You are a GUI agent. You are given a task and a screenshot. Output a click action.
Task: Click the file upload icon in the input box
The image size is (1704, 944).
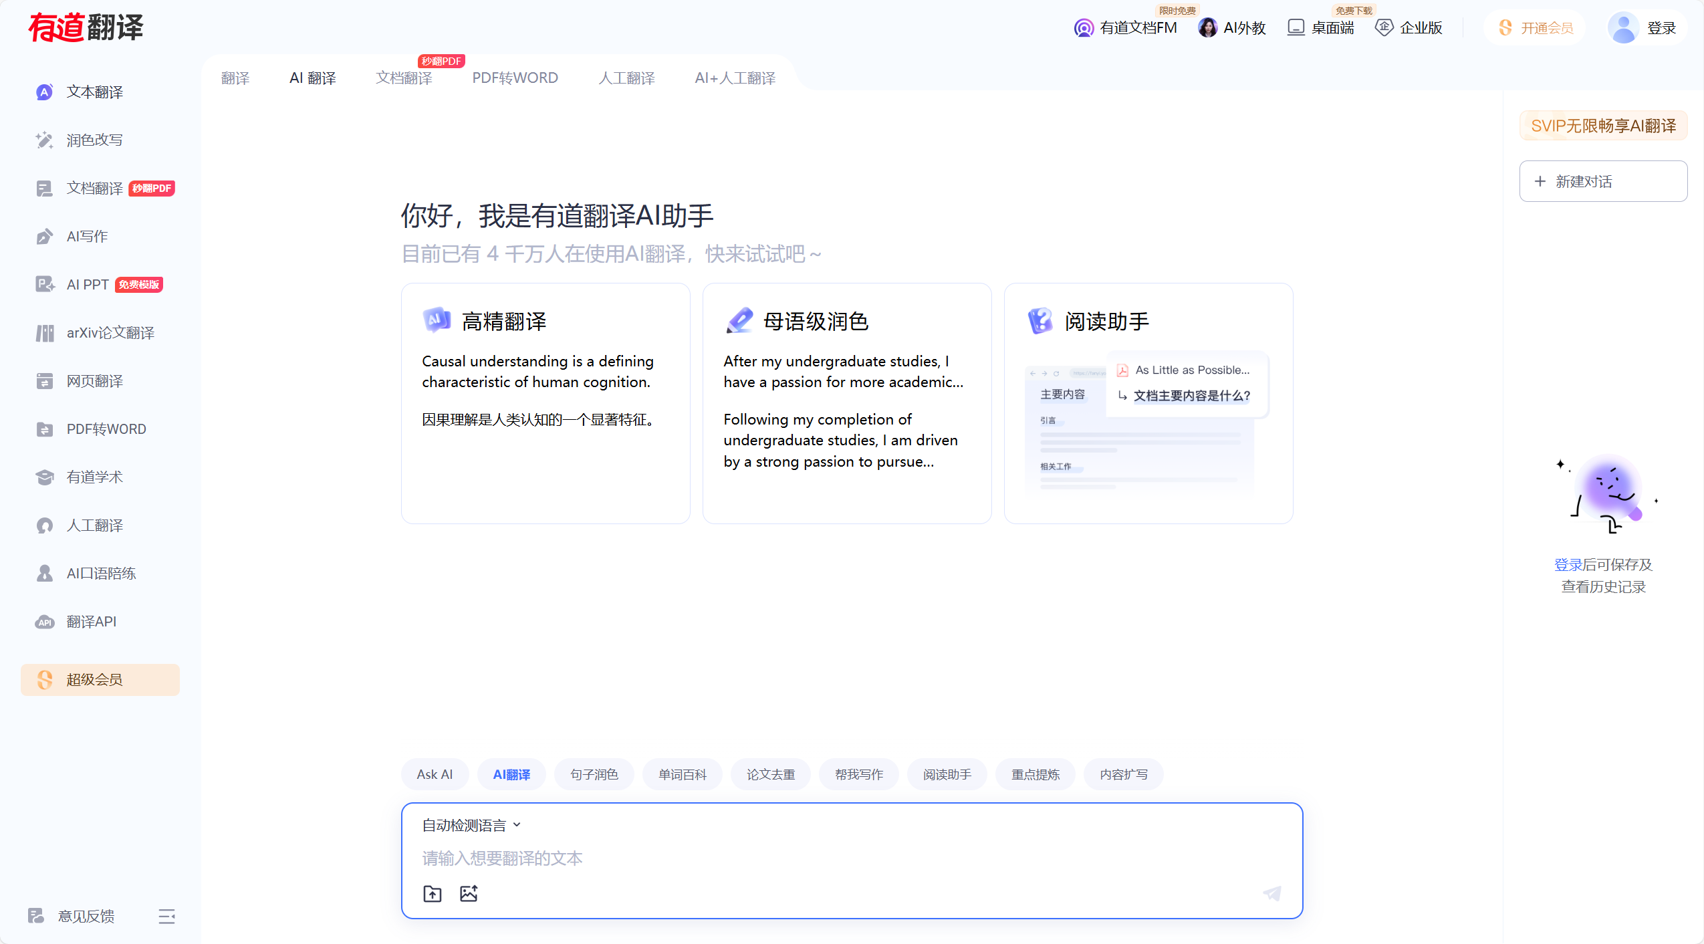[432, 893]
